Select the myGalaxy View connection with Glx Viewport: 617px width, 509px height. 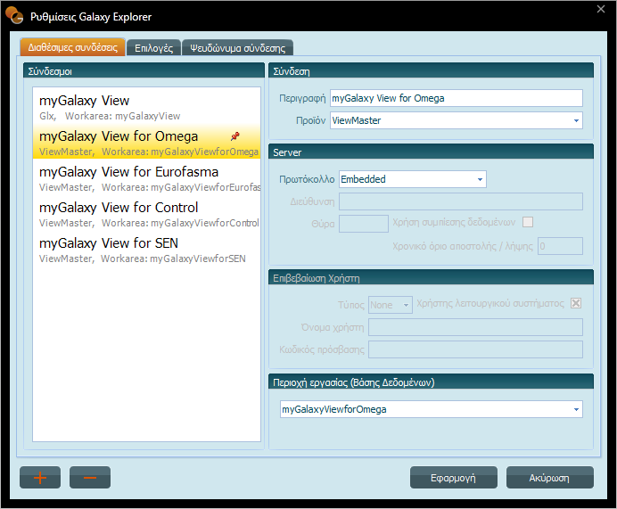(146, 107)
